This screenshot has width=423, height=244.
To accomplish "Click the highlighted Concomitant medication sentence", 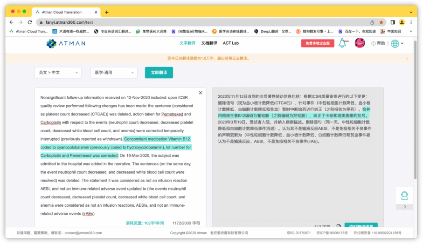I will (x=116, y=147).
